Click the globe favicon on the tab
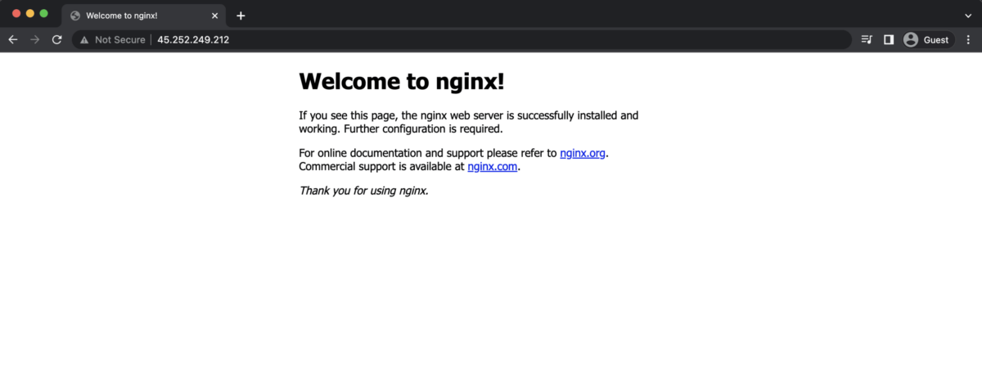Image resolution: width=982 pixels, height=391 pixels. (x=75, y=16)
